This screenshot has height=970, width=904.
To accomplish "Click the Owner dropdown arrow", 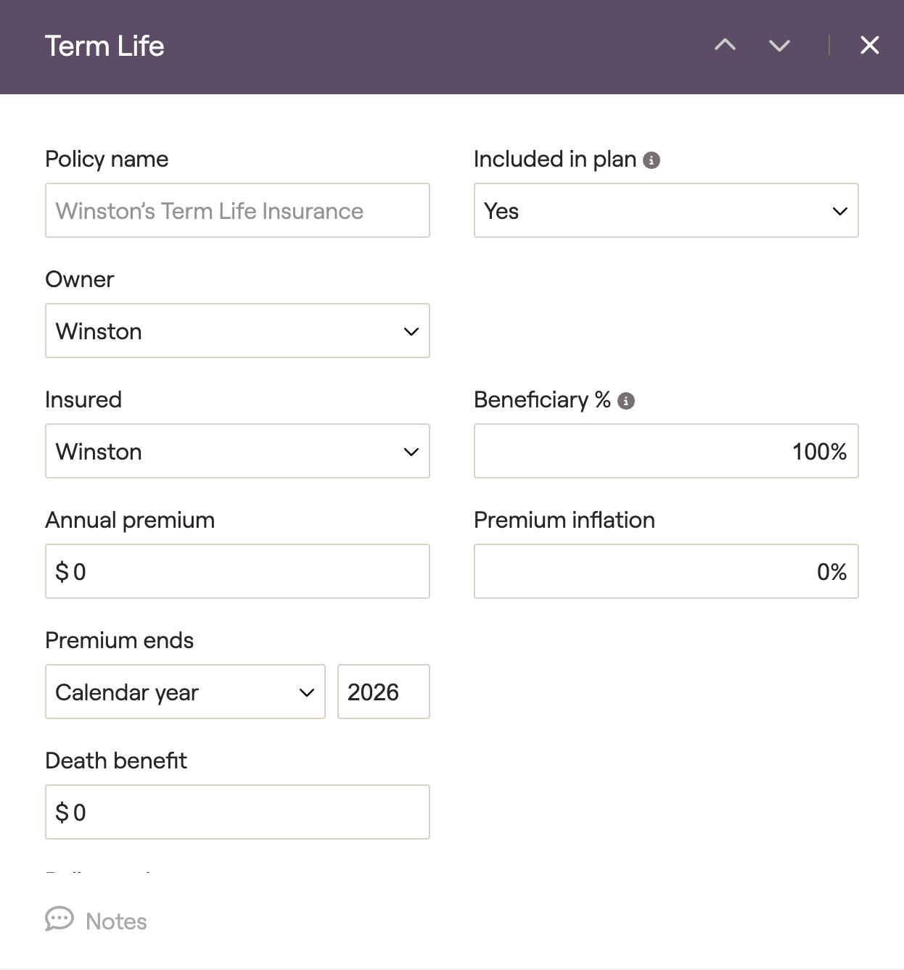I will [x=411, y=331].
